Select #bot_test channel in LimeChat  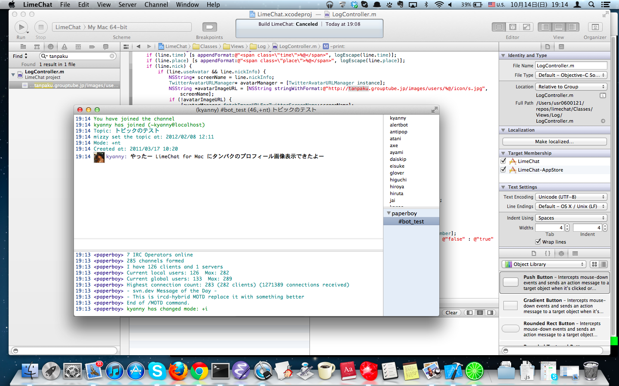click(411, 221)
